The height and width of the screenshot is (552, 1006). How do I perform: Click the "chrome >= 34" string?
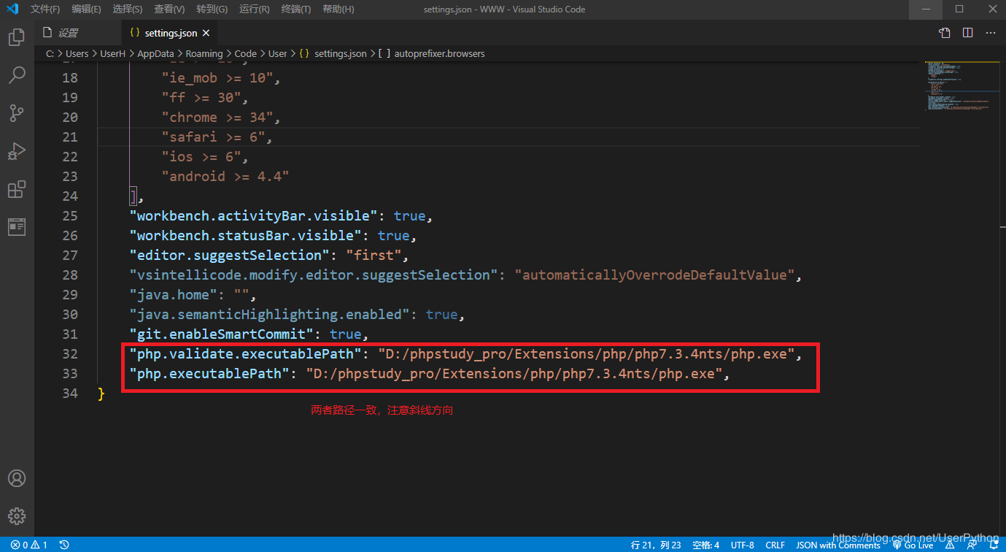click(217, 117)
